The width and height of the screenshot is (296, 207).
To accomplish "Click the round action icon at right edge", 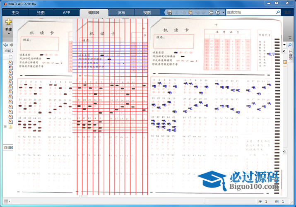I will coord(284,152).
